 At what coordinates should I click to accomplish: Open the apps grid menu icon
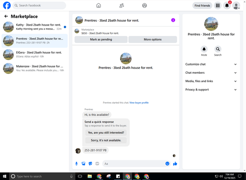(217, 5)
